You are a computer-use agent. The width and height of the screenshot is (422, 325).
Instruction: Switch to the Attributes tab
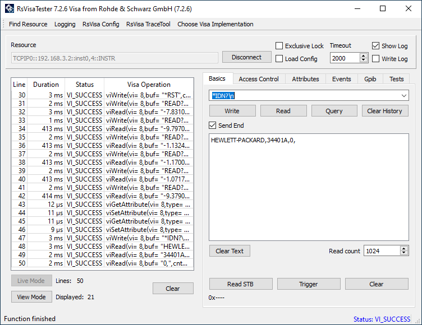[305, 79]
